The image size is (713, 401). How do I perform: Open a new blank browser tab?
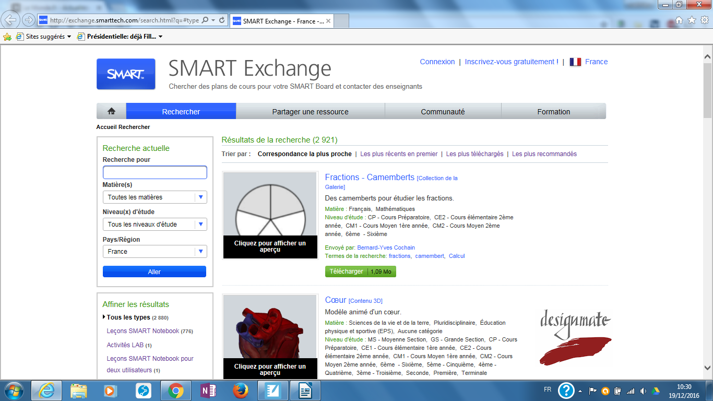341,21
